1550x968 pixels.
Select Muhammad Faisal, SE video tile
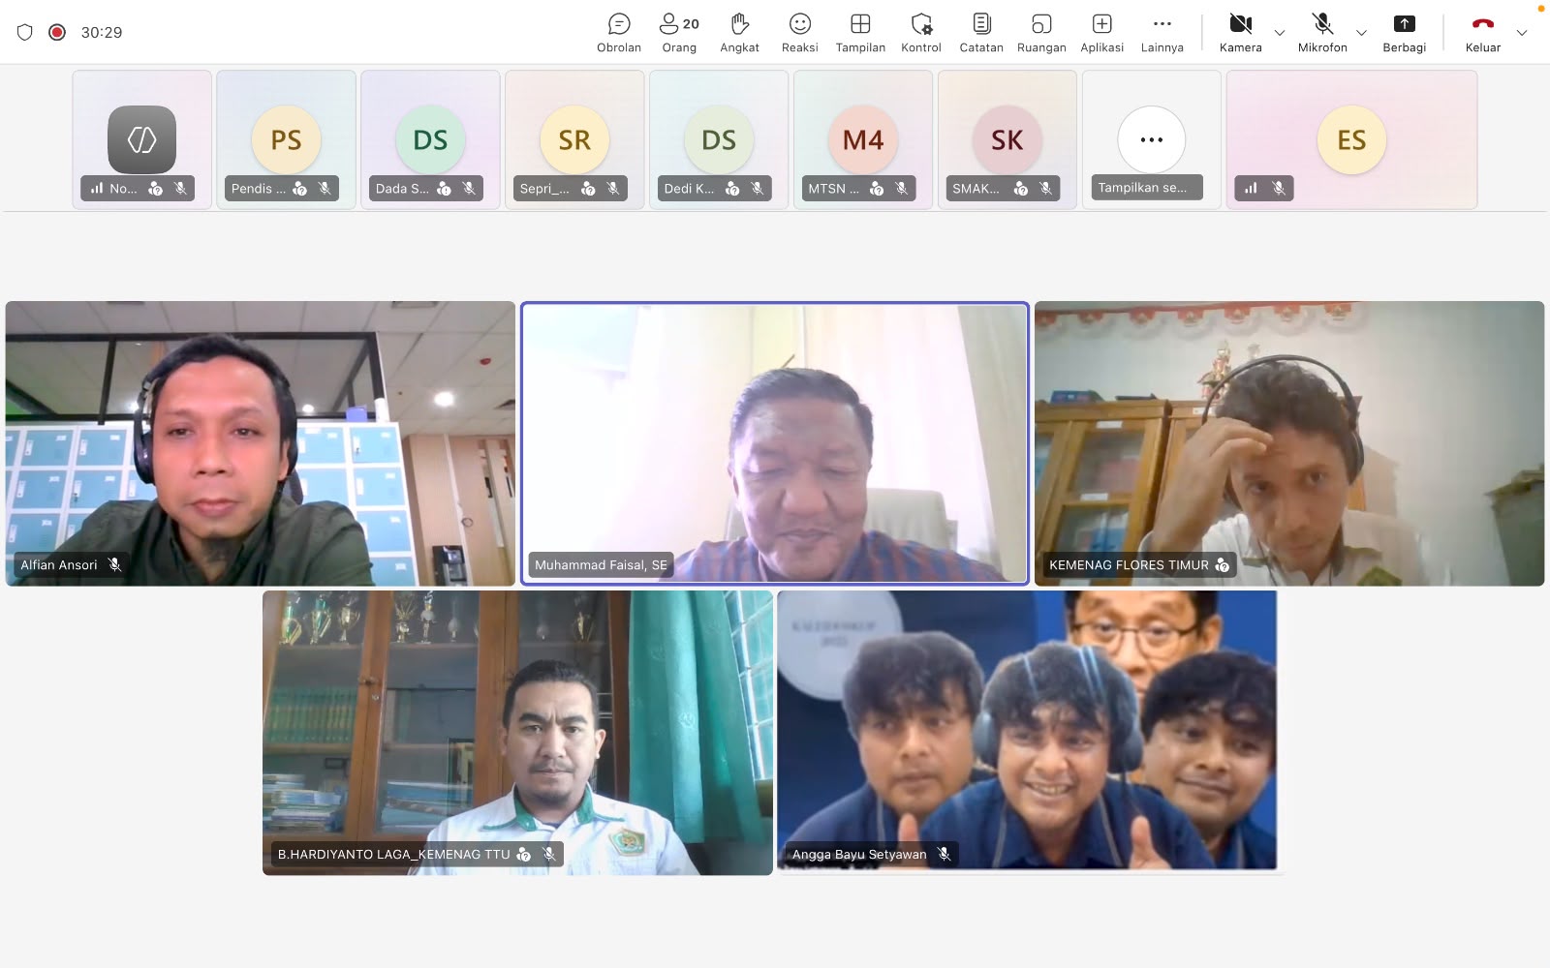(x=775, y=443)
